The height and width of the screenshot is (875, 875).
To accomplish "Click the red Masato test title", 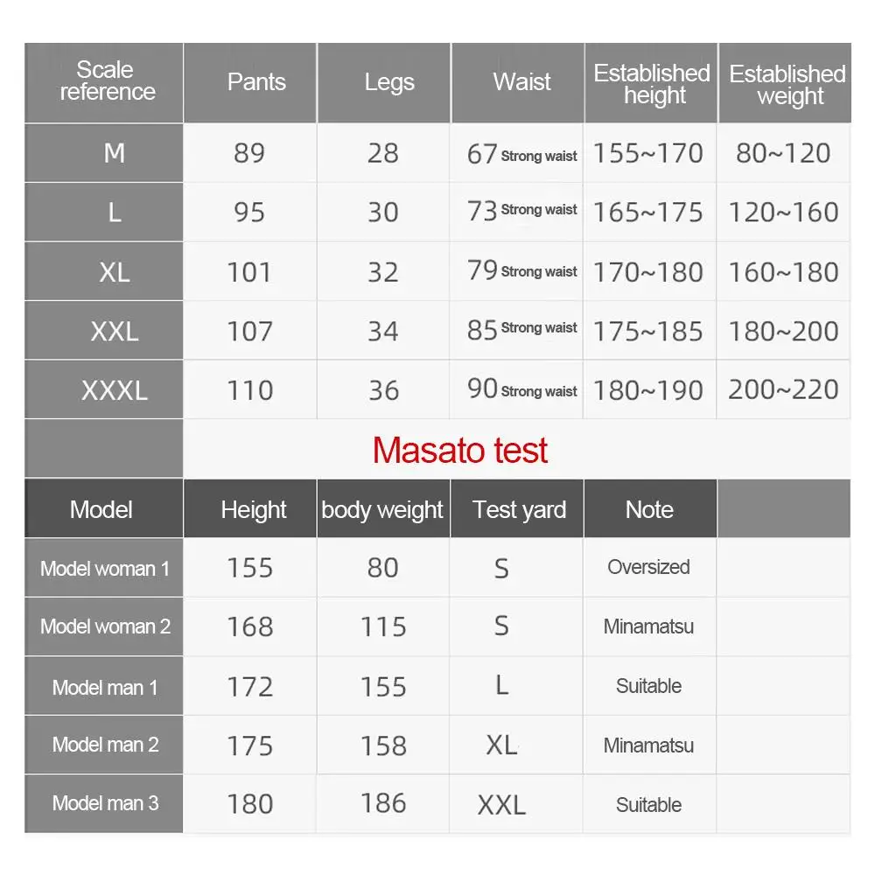I will pos(459,451).
